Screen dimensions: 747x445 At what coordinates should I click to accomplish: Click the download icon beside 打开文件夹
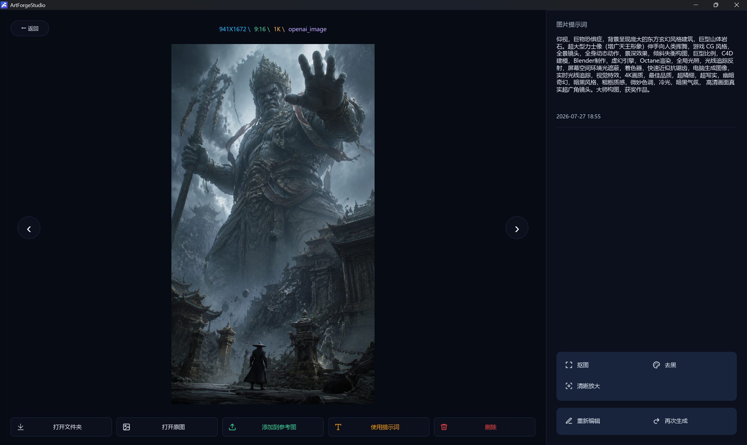pos(21,427)
